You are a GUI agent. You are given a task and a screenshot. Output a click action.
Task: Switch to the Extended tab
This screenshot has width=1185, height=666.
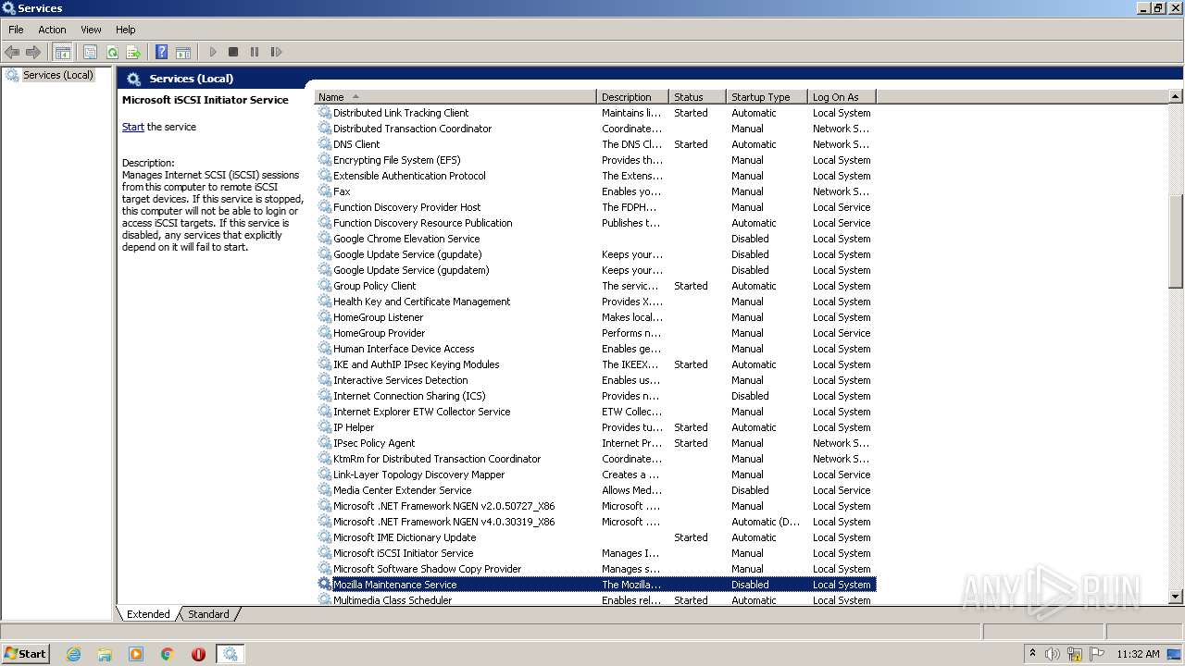pos(148,614)
